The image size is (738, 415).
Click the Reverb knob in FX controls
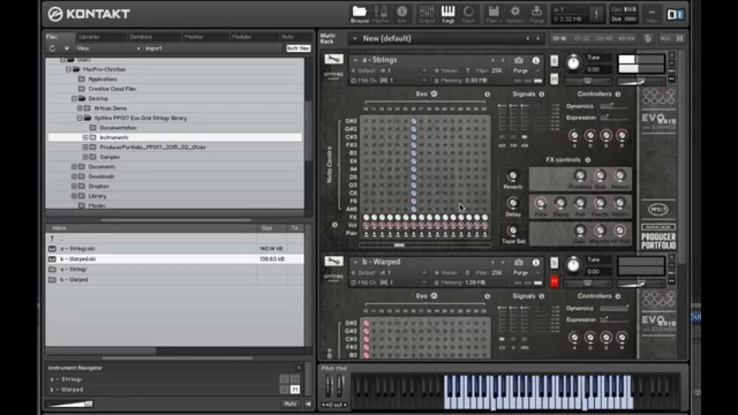tap(512, 176)
